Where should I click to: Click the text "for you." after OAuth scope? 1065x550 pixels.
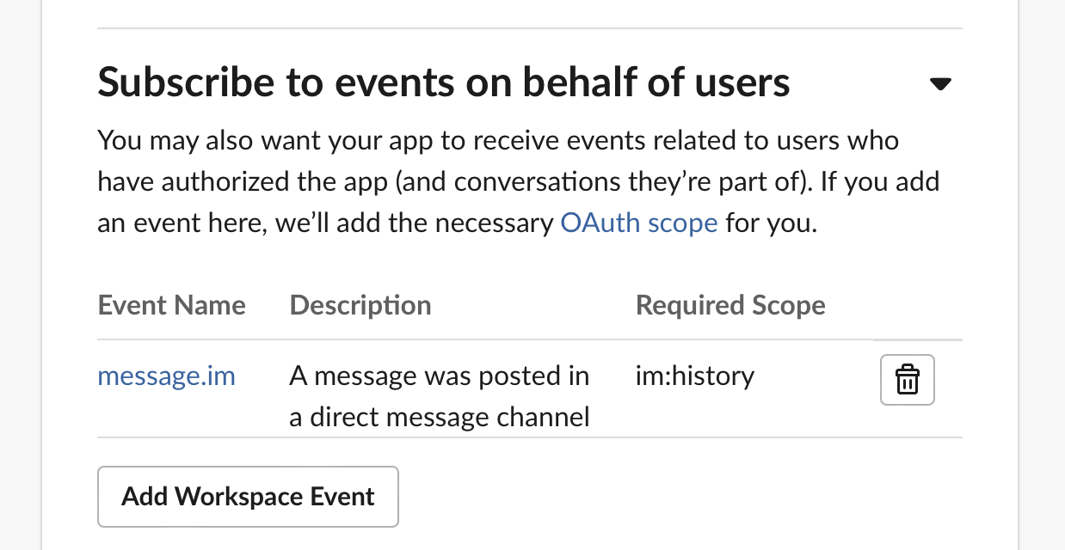pyautogui.click(x=771, y=223)
